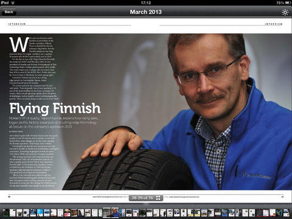The width and height of the screenshot is (292, 219).
Task: Open the last thumbnail in page strip
Action: pyautogui.click(x=286, y=212)
